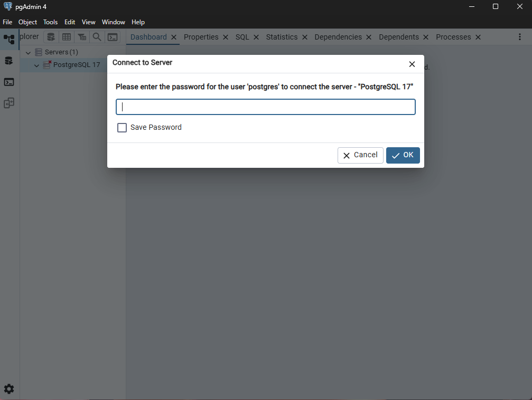The height and width of the screenshot is (400, 532).
Task: Confirm the password with the OK button
Action: [x=403, y=155]
